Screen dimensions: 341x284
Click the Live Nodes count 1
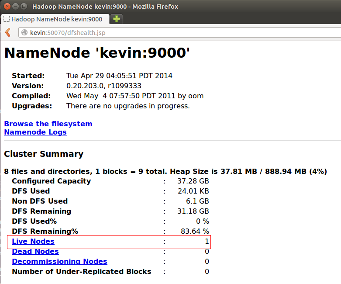(x=207, y=241)
